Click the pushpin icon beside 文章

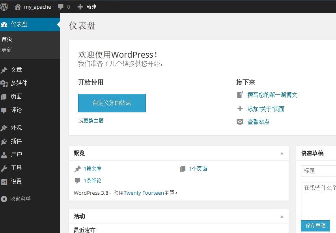[4, 70]
